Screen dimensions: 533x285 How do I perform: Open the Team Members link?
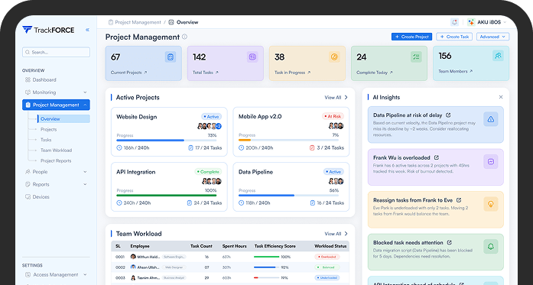[456, 71]
